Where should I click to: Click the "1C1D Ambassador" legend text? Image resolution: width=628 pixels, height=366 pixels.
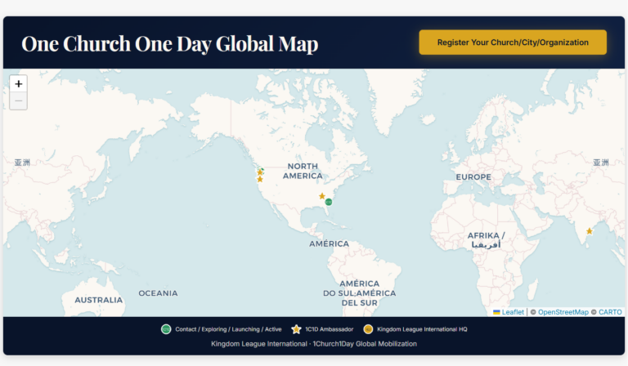click(330, 329)
